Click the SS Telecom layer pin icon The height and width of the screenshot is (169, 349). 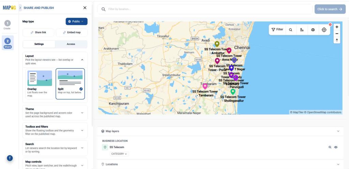[x=105, y=147]
